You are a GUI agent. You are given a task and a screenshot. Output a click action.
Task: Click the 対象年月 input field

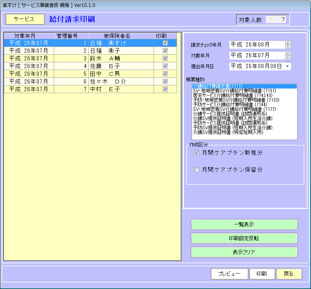257,55
